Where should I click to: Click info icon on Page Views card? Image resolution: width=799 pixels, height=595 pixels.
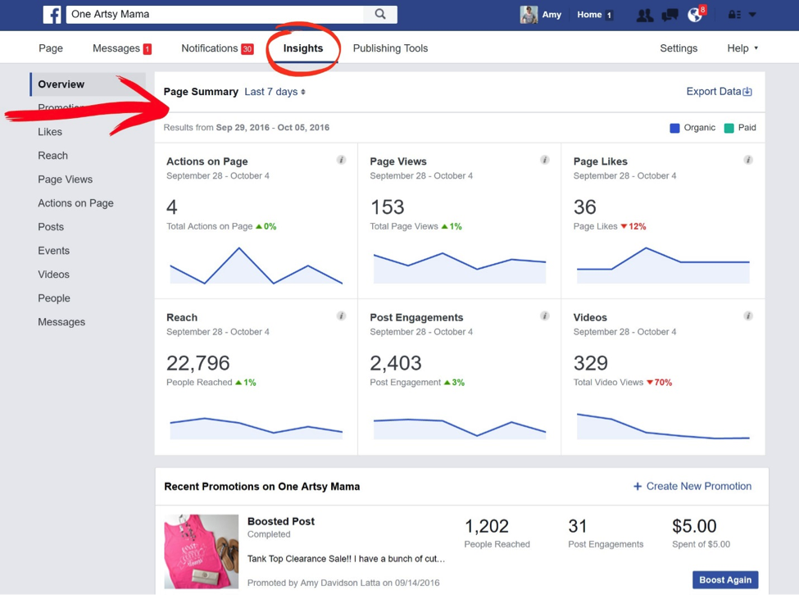pos(545,160)
